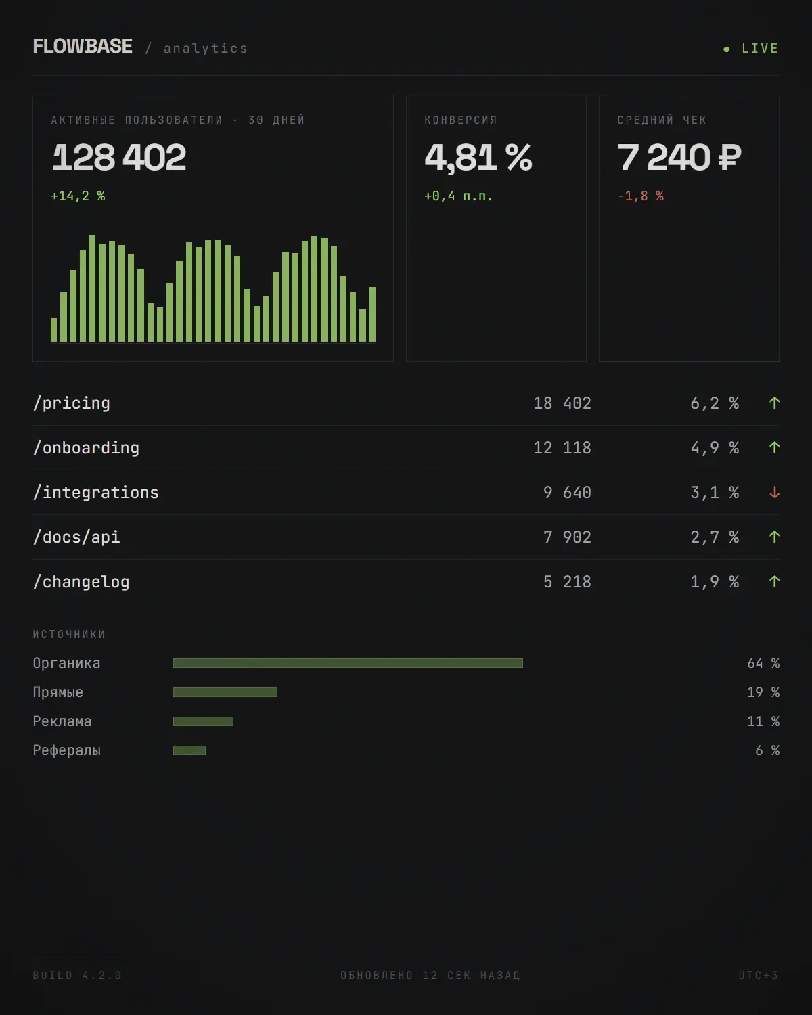Click the down arrow on the /integrations row
Screen dimensions: 812x1015
pyautogui.click(x=775, y=493)
